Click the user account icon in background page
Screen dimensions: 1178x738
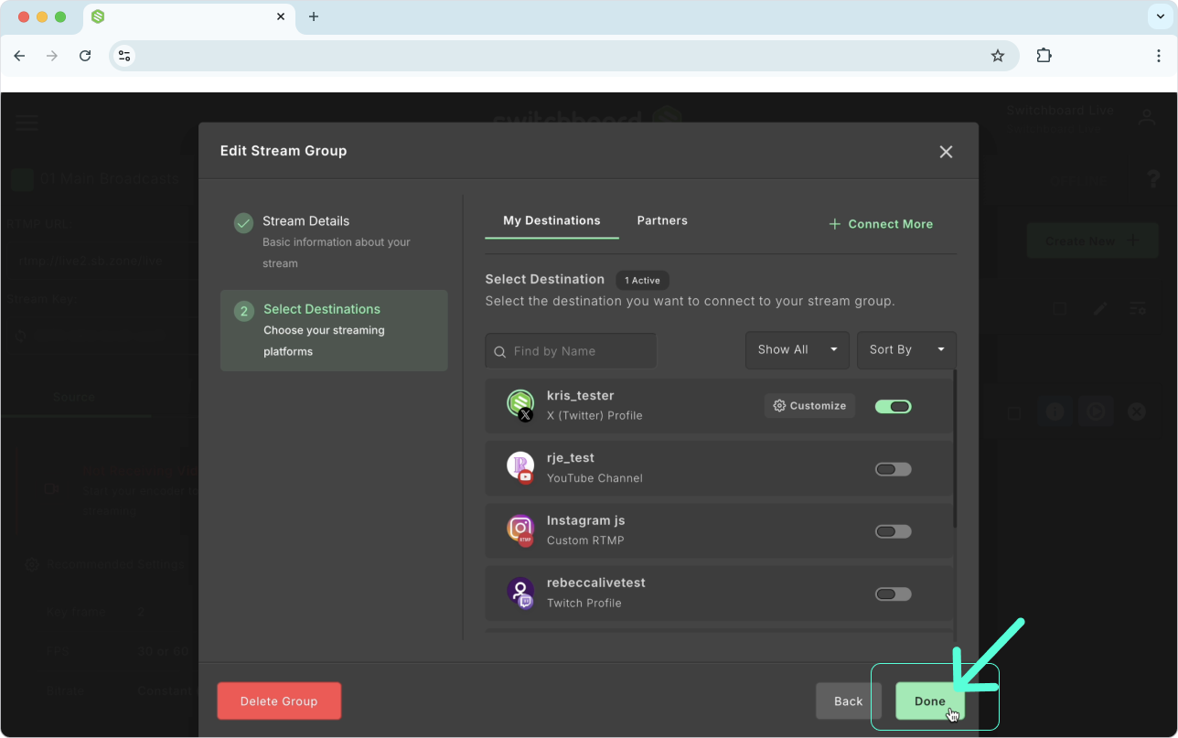(x=1146, y=117)
